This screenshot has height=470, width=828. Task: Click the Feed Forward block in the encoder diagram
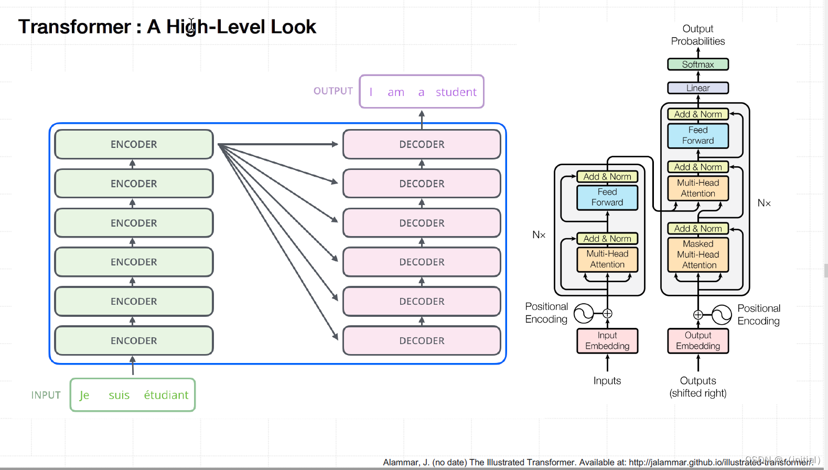607,197
